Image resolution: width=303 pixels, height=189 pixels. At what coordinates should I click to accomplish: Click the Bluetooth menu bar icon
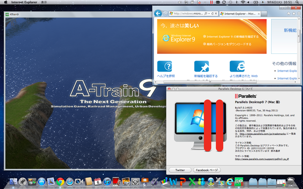click(236, 2)
